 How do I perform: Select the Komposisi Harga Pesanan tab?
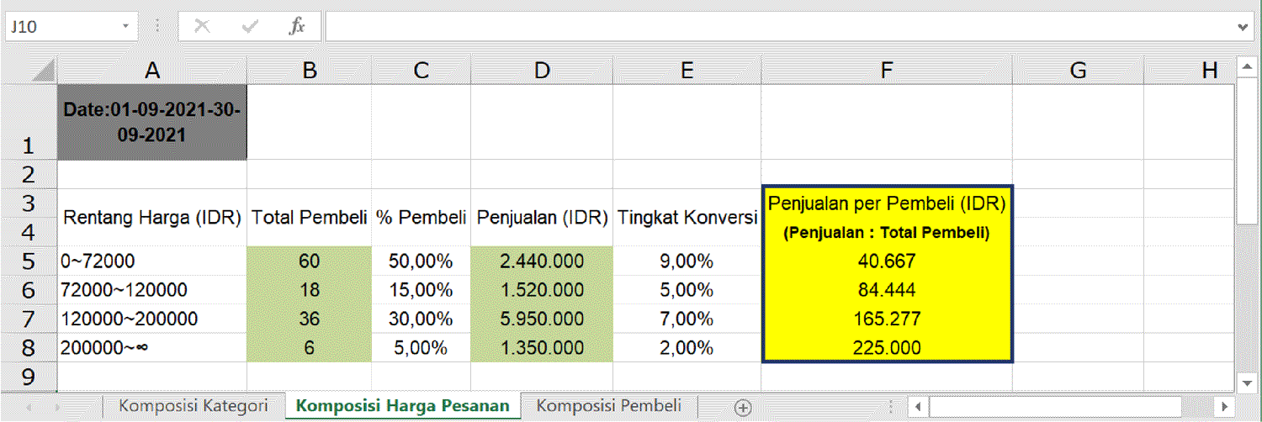[402, 406]
